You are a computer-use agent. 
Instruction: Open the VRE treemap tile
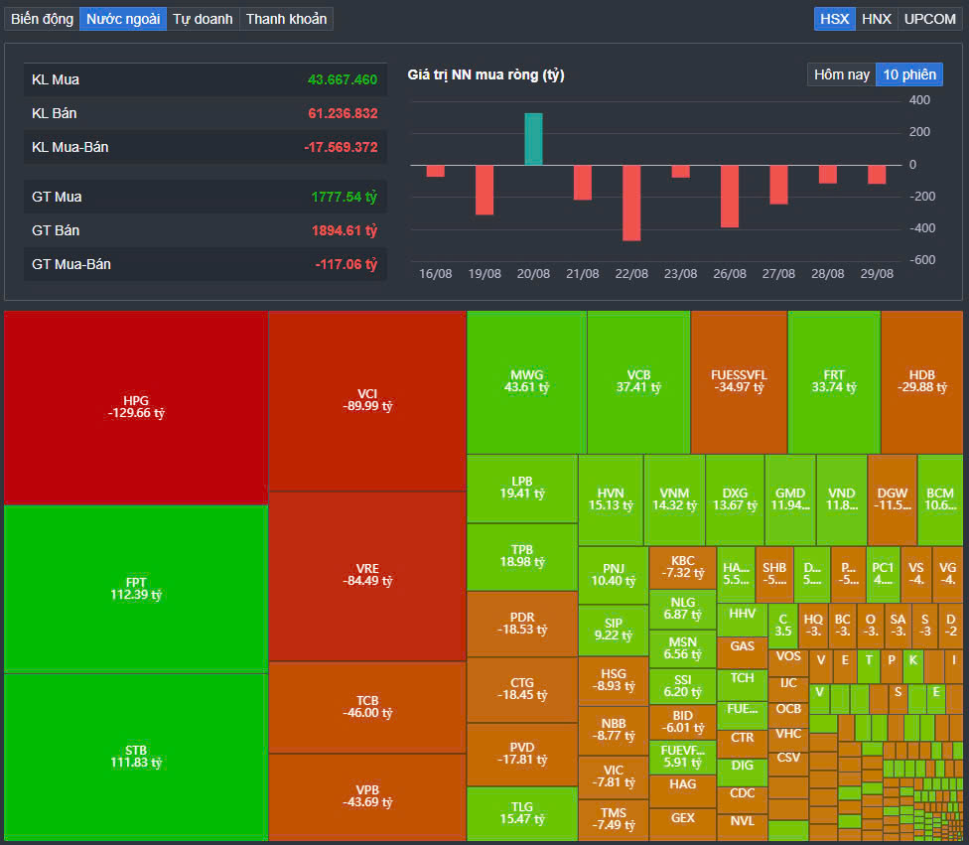pyautogui.click(x=367, y=575)
